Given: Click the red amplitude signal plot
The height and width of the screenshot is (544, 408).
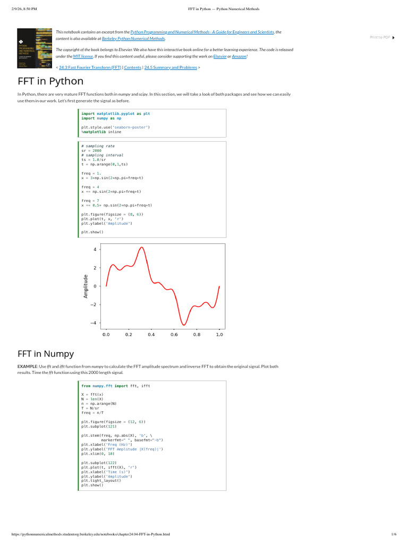Looking at the screenshot, I should click(163, 286).
